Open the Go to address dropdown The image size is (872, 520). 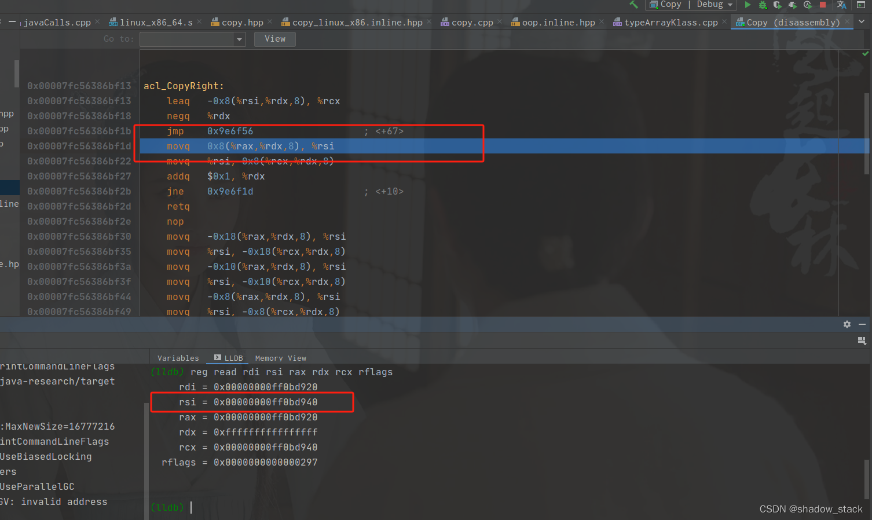point(239,39)
